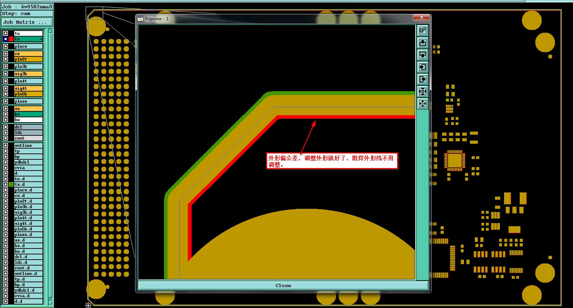
Task: Select the ydkdrl.d layer name
Action: pyautogui.click(x=29, y=290)
